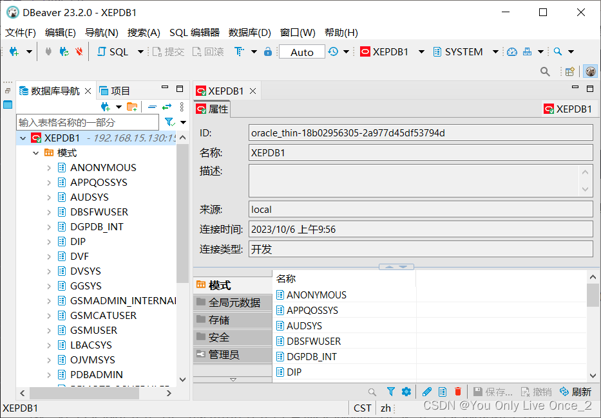The width and height of the screenshot is (601, 418).
Task: Click the DBeaver perspective beaver icon
Action: point(590,71)
